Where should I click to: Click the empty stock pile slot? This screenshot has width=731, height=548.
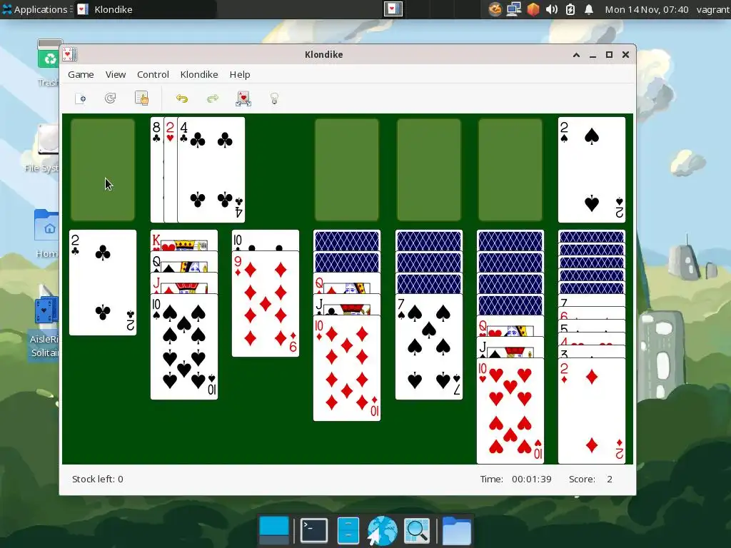(103, 170)
